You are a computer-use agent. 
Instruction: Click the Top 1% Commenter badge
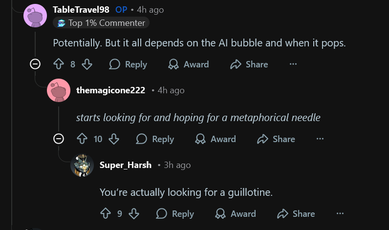coord(101,23)
